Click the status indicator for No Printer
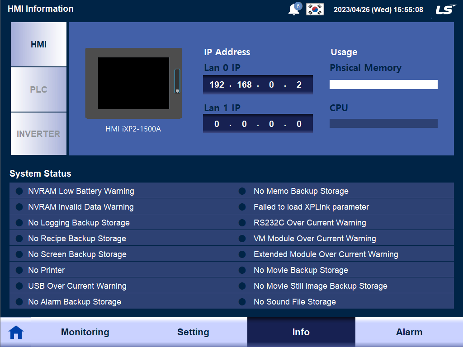 [x=19, y=270]
